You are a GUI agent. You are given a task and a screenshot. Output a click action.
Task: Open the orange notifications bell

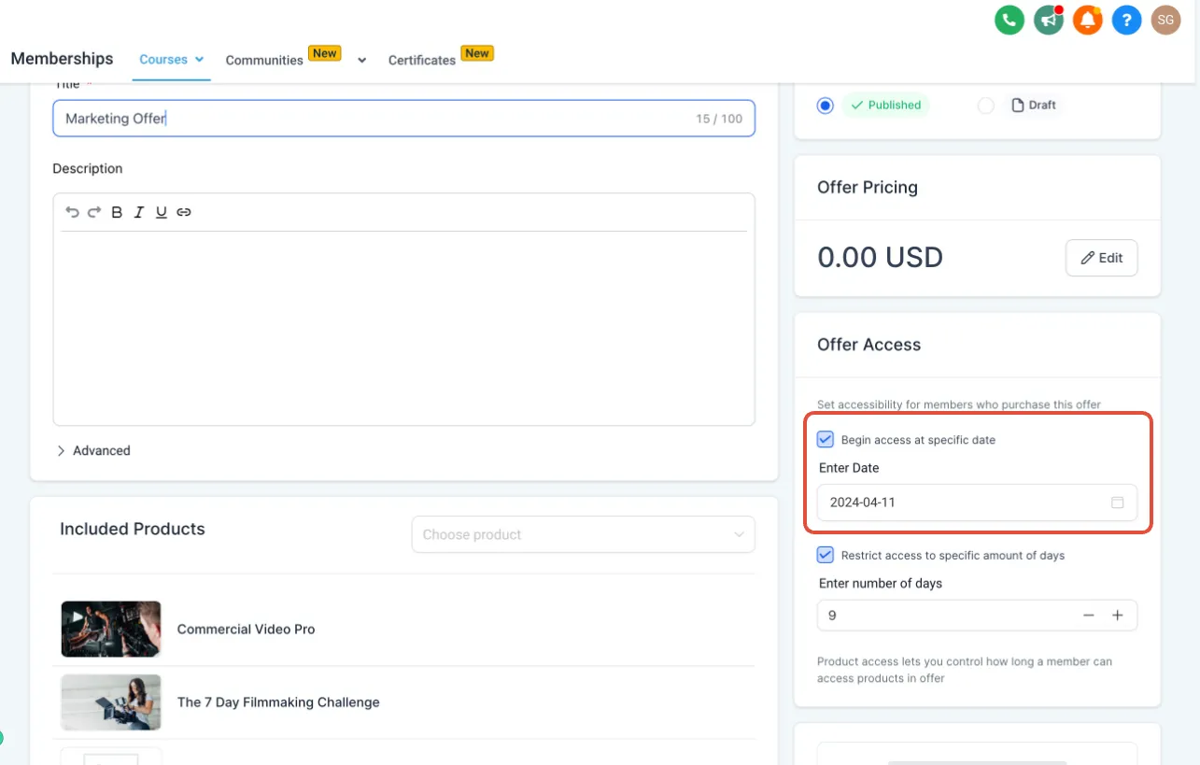click(x=1088, y=20)
